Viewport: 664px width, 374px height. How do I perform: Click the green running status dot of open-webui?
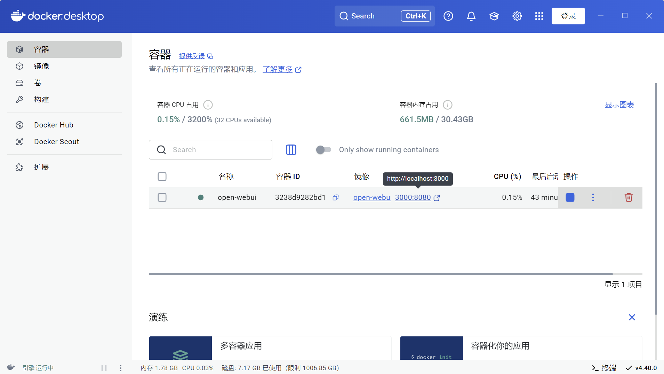pos(200,197)
